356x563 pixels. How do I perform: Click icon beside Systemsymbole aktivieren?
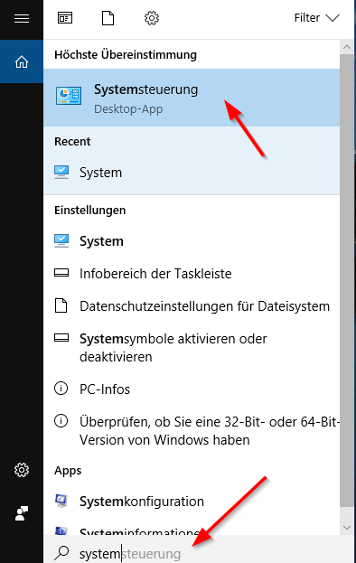coord(61,338)
